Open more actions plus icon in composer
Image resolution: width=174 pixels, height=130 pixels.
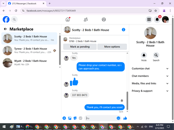tap(64, 118)
